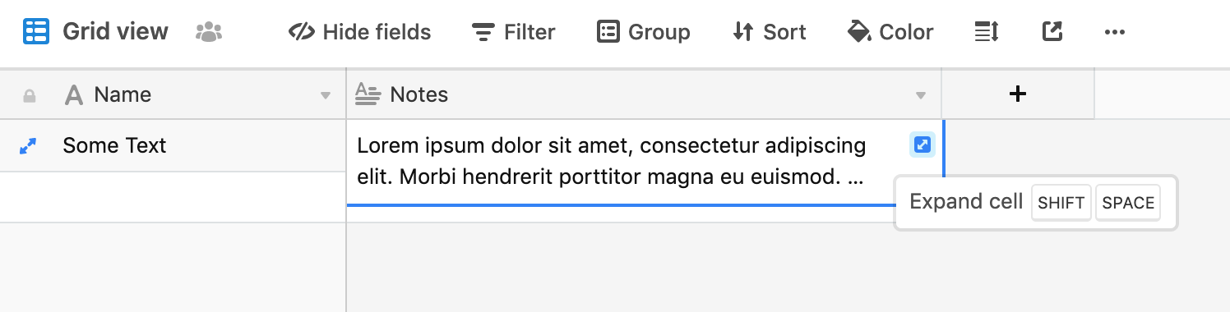Add a new field with plus
This screenshot has width=1230, height=312.
pos(1018,94)
